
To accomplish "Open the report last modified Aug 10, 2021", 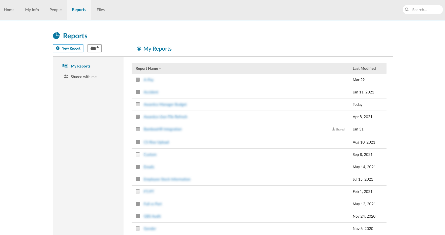I will tap(156, 142).
